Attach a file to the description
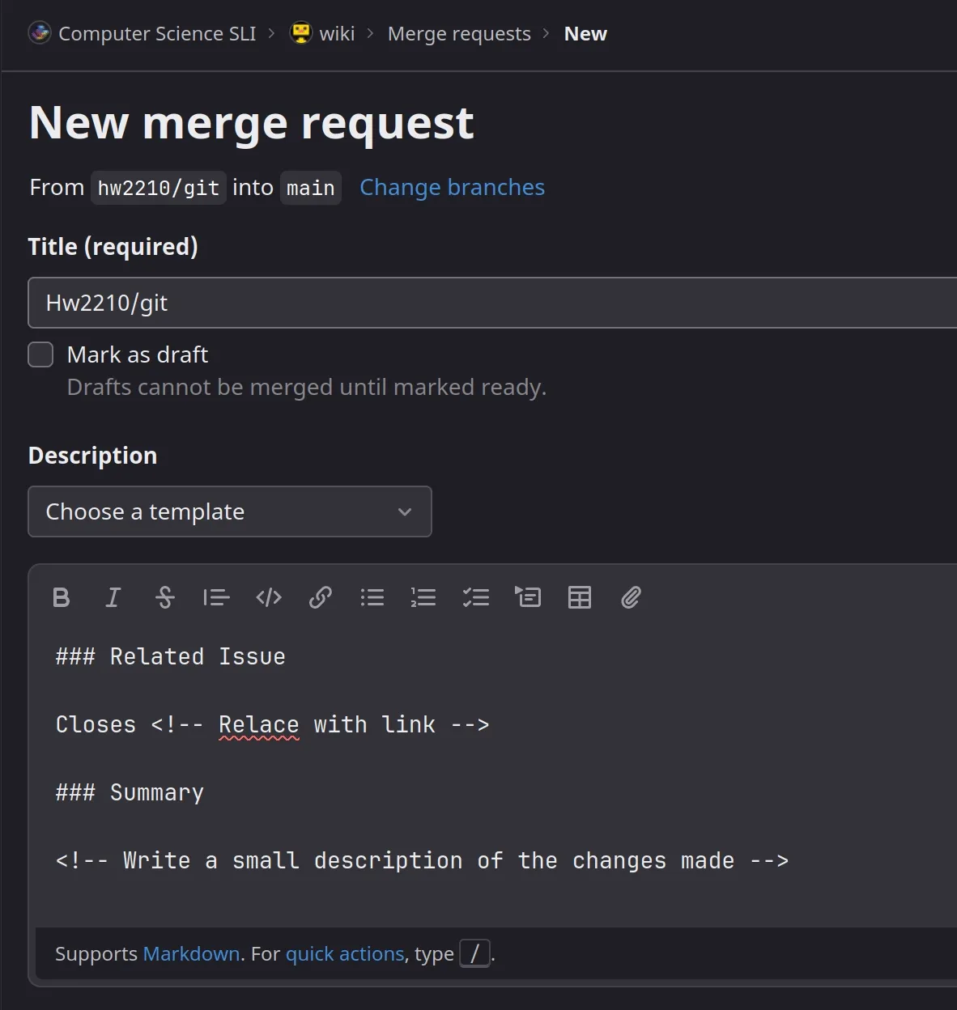Image resolution: width=957 pixels, height=1010 pixels. (631, 597)
